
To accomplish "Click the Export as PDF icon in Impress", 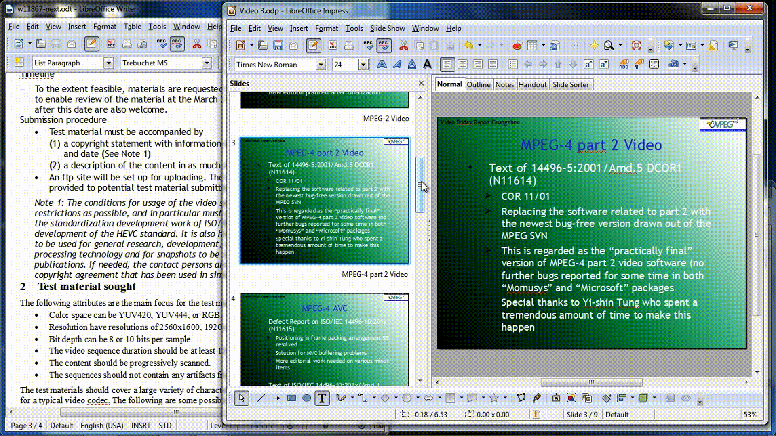I will tap(333, 46).
